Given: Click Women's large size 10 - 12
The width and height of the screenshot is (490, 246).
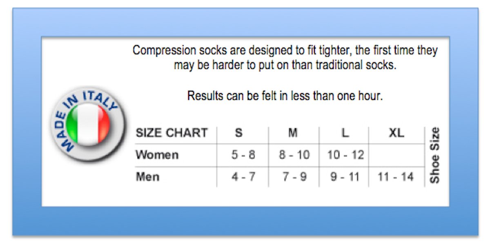Looking at the screenshot, I should pyautogui.click(x=345, y=155).
